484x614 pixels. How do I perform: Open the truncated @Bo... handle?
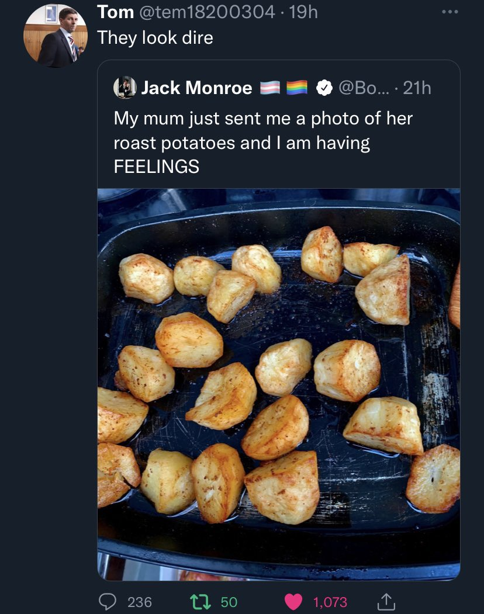click(364, 88)
